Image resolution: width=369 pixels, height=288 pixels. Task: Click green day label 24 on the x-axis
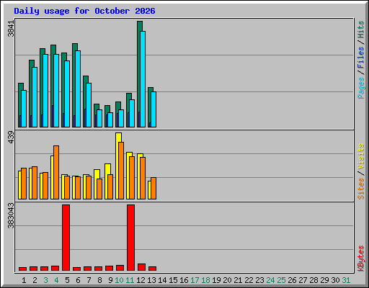pyautogui.click(x=270, y=280)
